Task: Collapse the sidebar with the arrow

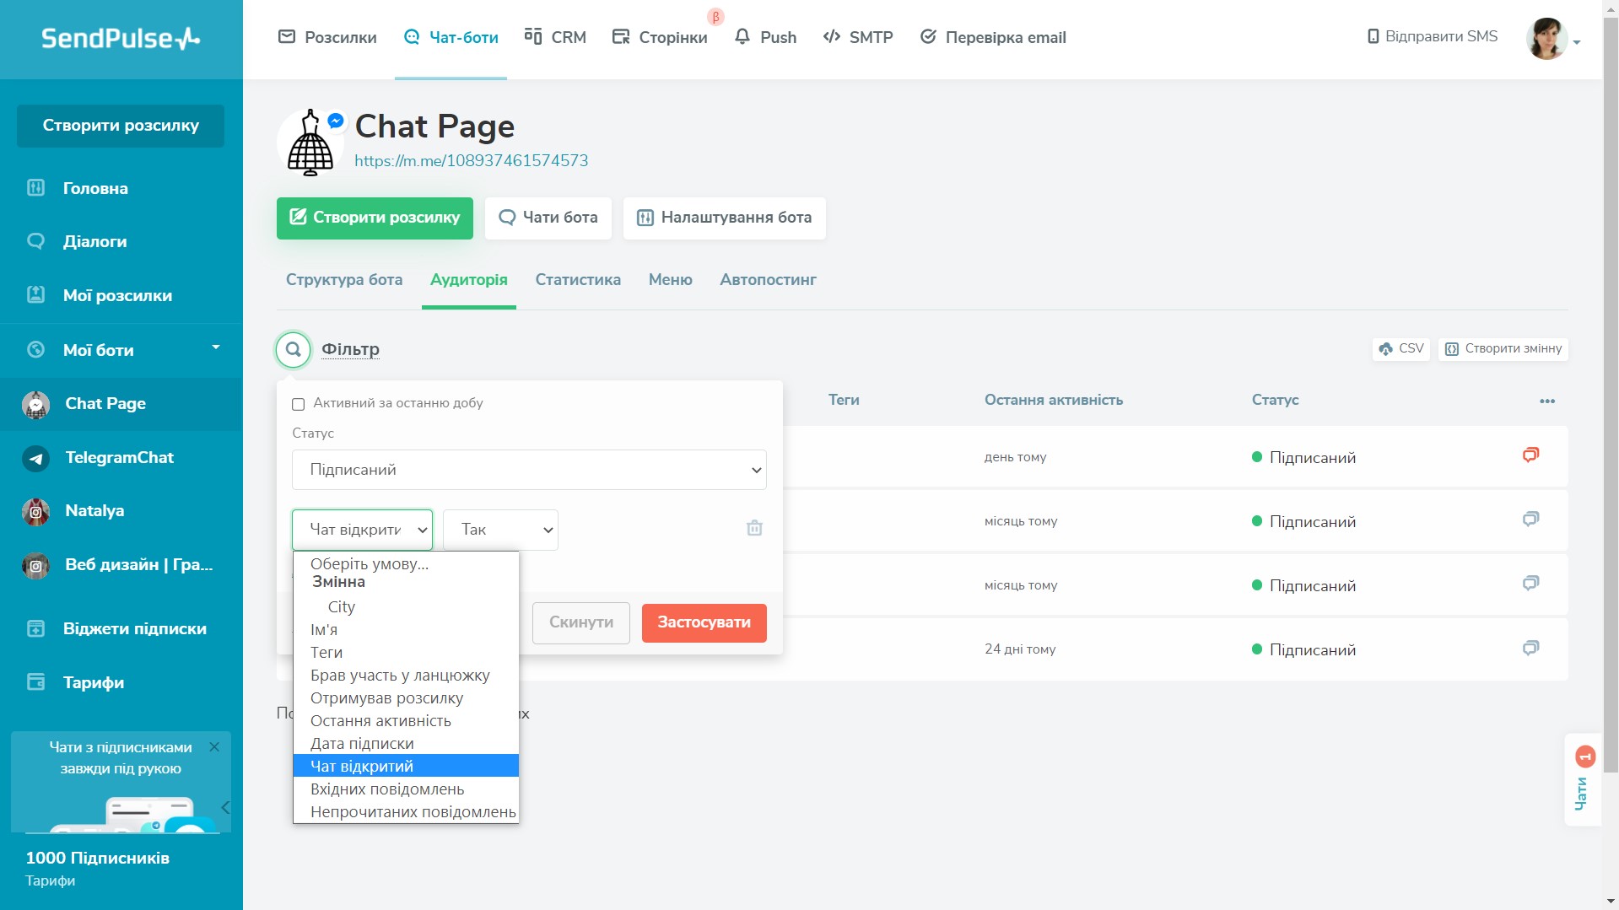Action: tap(225, 807)
